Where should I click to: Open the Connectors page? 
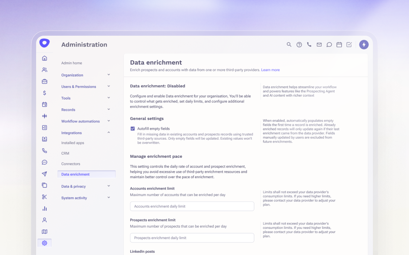click(x=71, y=164)
